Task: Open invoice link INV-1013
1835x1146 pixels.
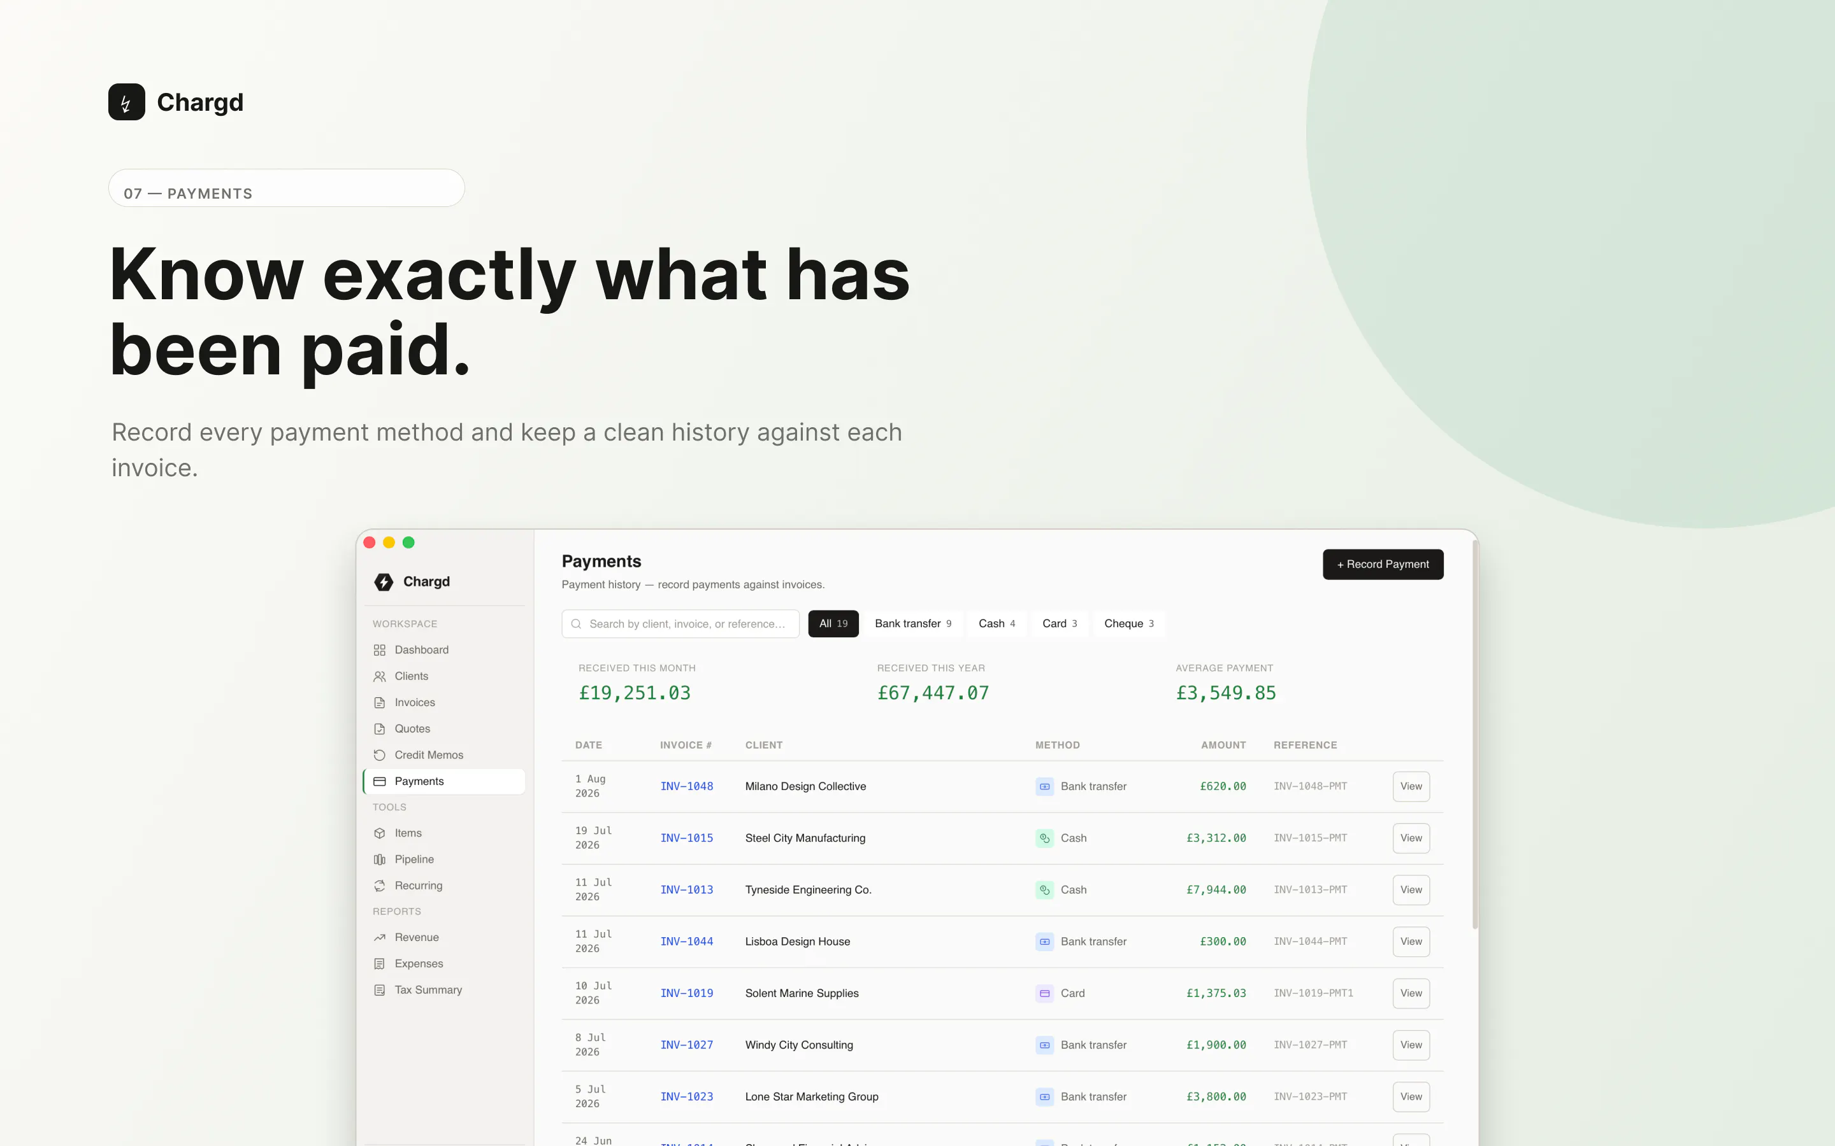Action: (x=687, y=890)
